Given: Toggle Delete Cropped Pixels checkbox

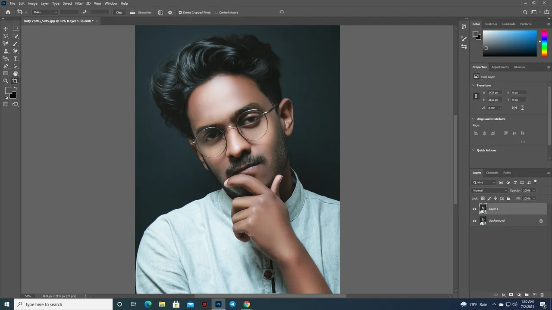Looking at the screenshot, I should click(x=180, y=12).
